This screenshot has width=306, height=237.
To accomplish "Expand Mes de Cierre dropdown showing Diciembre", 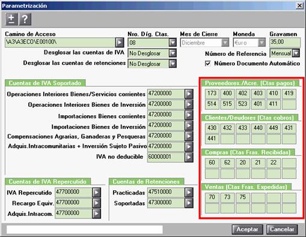I will point(225,43).
